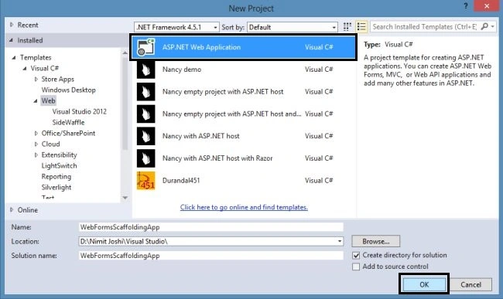This screenshot has width=503, height=299.
Task: Click the Browse... button
Action: [375, 241]
